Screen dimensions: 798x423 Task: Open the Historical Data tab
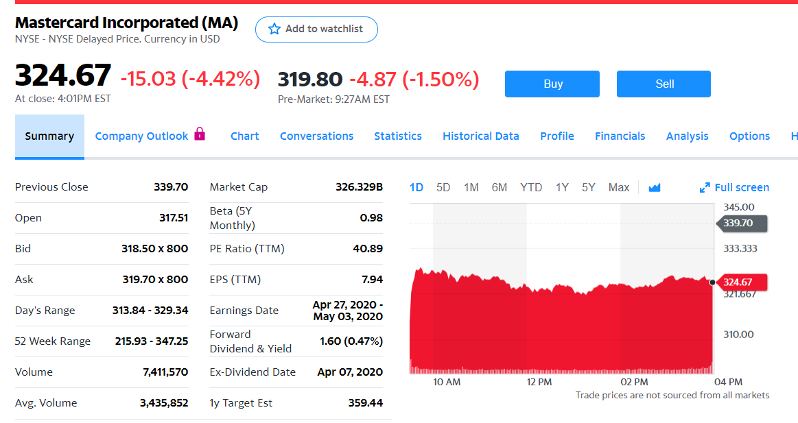[480, 136]
